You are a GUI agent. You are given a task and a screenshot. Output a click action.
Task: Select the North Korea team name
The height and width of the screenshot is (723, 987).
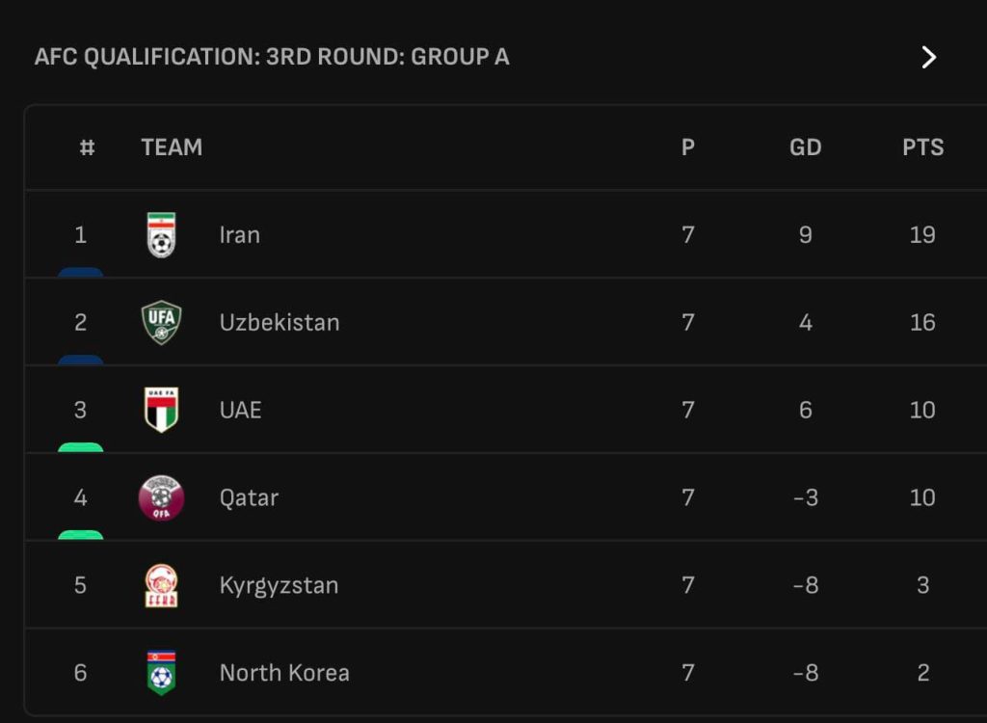click(284, 673)
